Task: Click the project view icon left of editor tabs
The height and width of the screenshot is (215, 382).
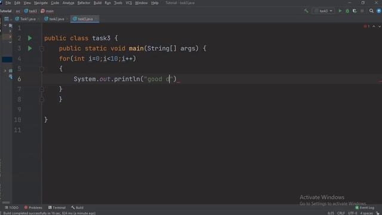Action: (x=7, y=19)
